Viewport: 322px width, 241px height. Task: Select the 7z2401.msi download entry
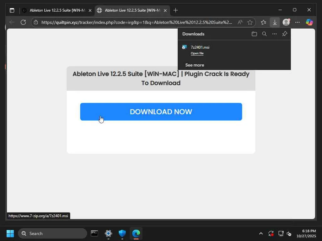[x=234, y=50]
